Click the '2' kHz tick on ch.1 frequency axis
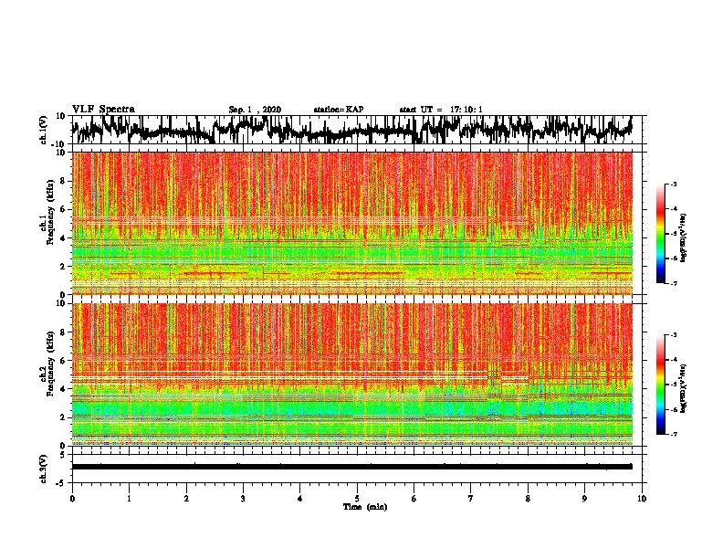This screenshot has height=559, width=723. pyautogui.click(x=63, y=266)
